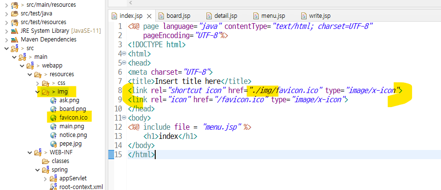441x190 pixels.
Task: Expand the src/test/java folder
Action: 6,14
